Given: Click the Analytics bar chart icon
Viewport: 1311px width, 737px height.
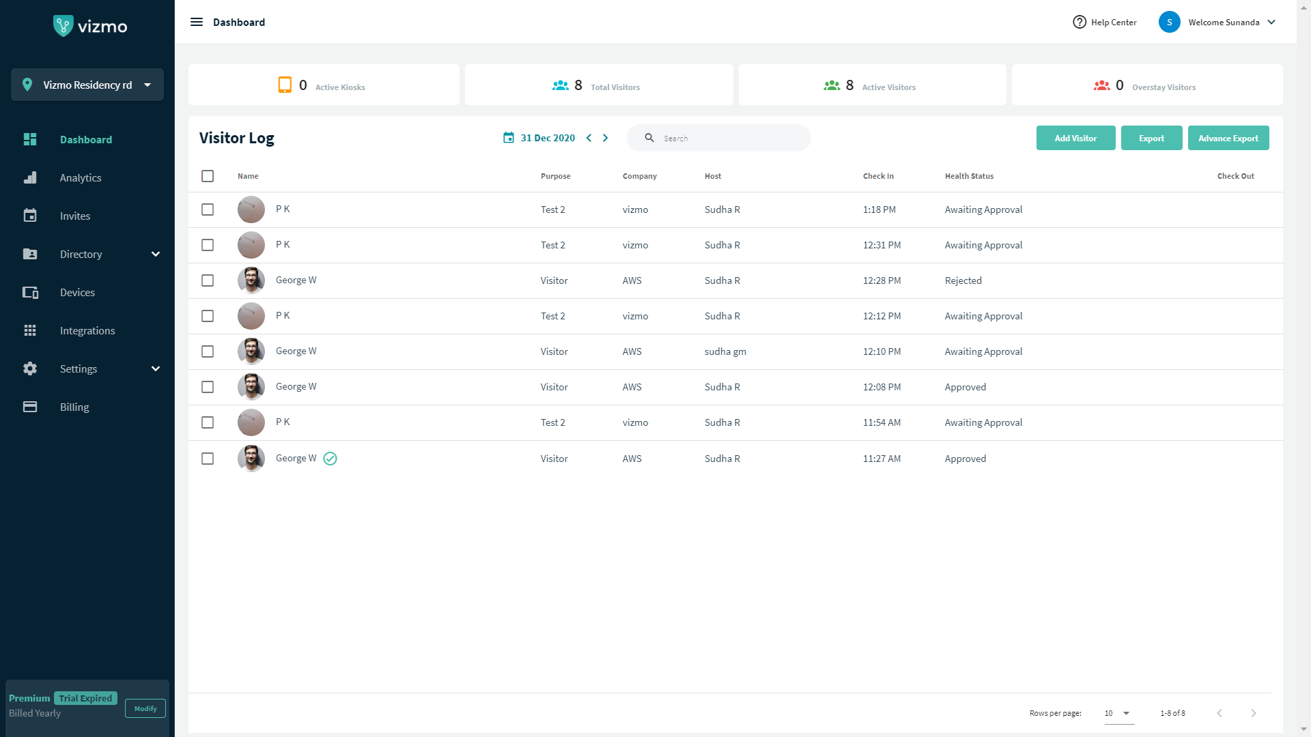Looking at the screenshot, I should pyautogui.click(x=30, y=177).
